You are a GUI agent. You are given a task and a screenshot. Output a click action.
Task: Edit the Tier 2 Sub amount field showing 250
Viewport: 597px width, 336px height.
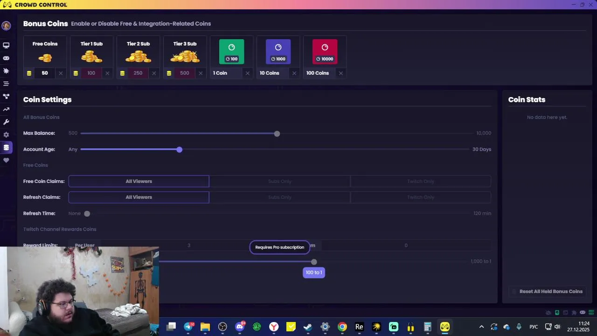tap(138, 73)
